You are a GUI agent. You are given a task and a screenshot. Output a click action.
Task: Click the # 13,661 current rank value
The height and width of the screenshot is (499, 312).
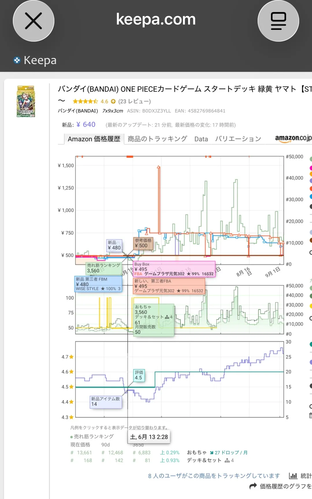(x=81, y=453)
